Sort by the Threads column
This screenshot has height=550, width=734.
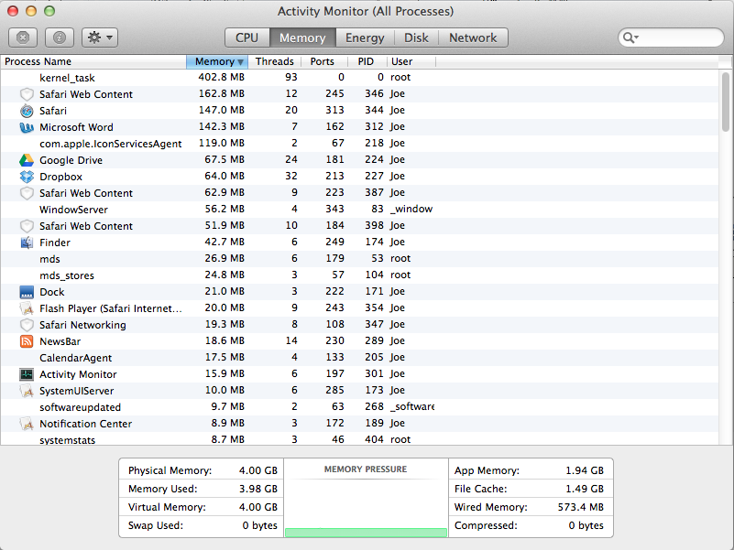pos(274,61)
